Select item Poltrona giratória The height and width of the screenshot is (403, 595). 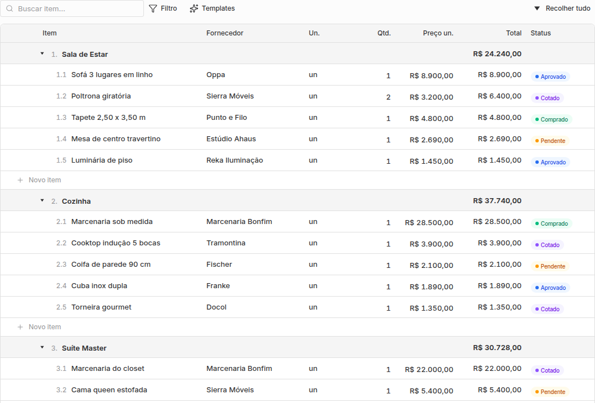click(x=101, y=96)
